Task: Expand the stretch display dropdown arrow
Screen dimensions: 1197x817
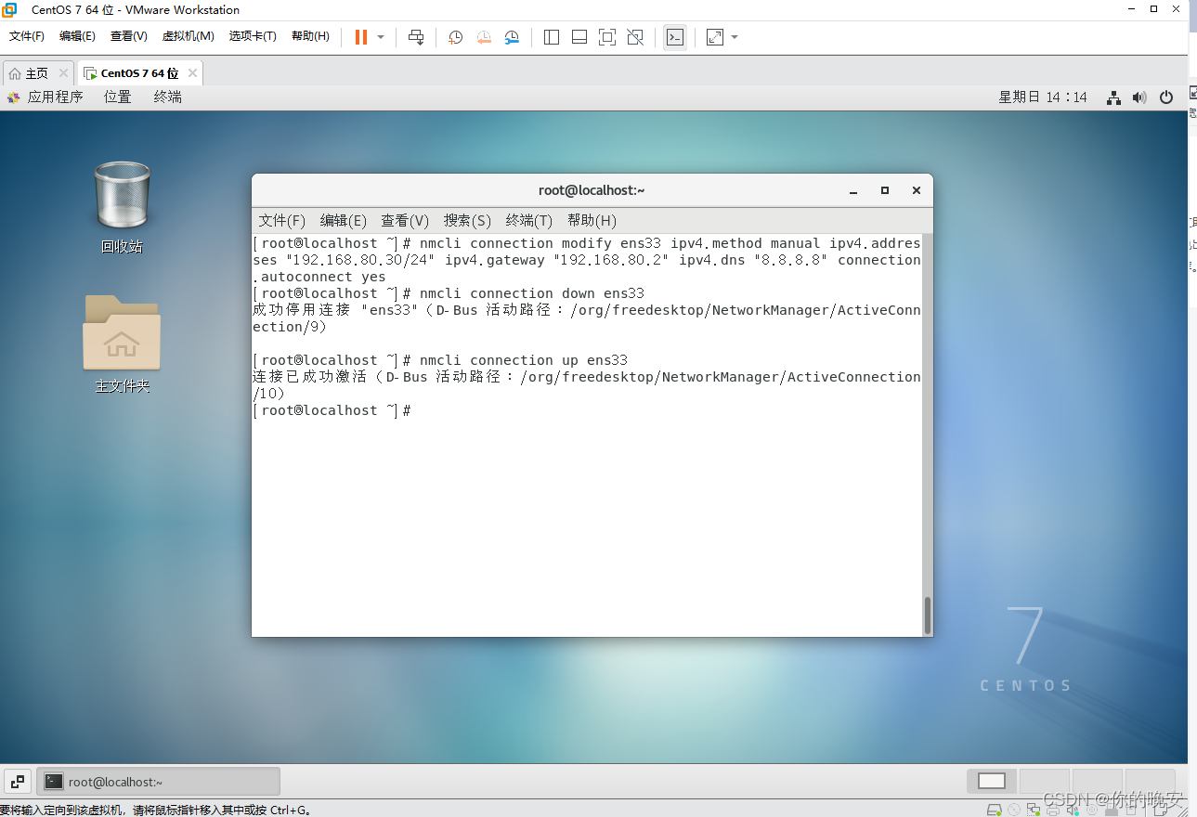Action: [735, 37]
